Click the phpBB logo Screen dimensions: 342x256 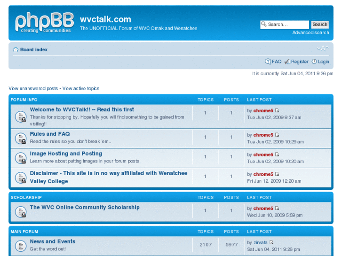click(x=45, y=23)
